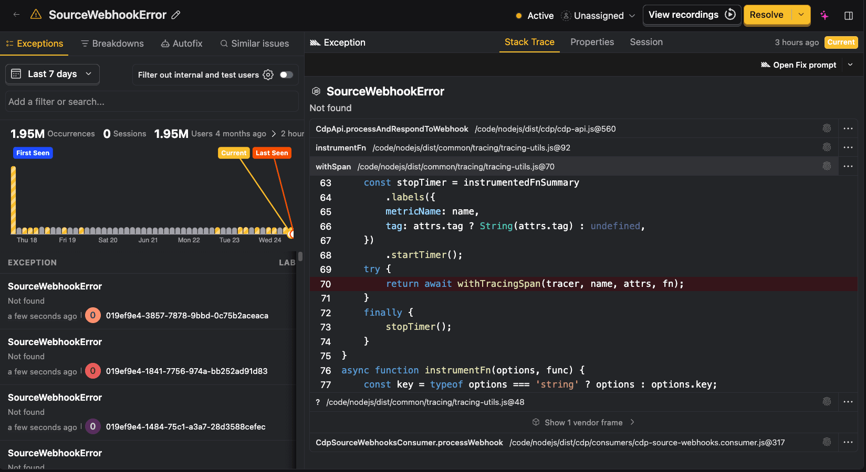The image size is (866, 472).
Task: Edit the SourceWebhookError name with the pencil icon
Action: (176, 15)
